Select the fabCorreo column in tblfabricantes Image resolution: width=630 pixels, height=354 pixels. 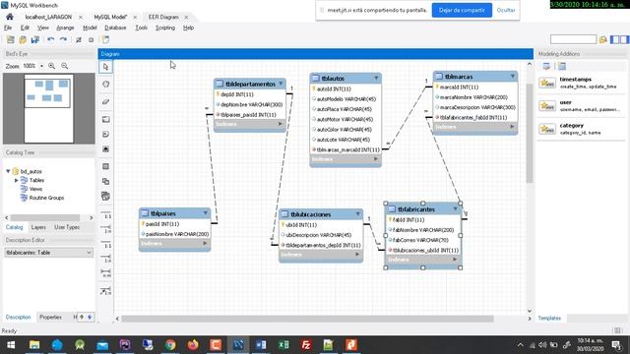[420, 240]
